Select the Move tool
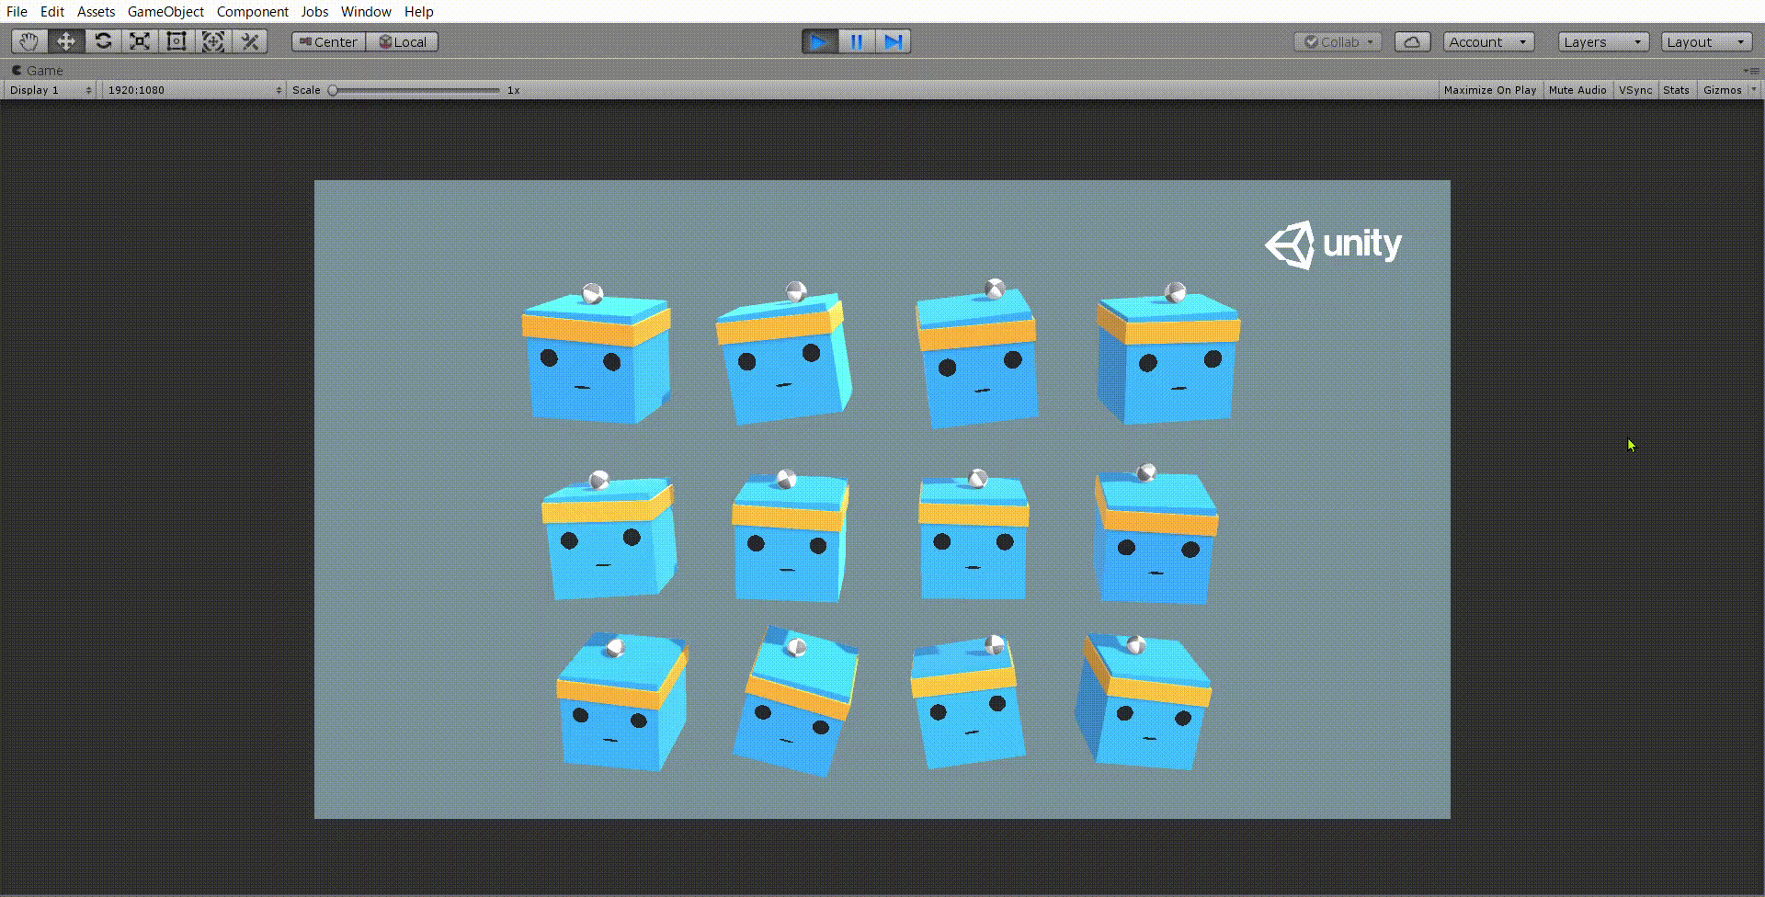 click(x=66, y=41)
